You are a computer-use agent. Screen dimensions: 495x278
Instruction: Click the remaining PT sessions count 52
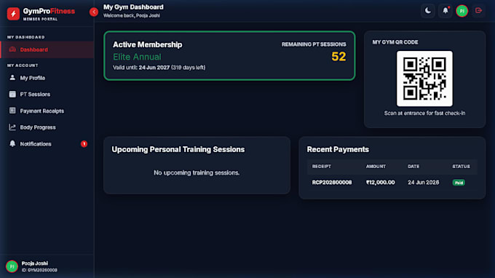pyautogui.click(x=338, y=57)
